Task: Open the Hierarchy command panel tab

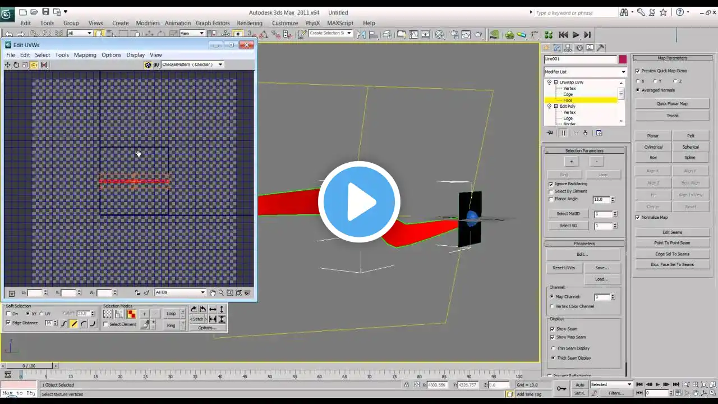Action: click(x=569, y=48)
